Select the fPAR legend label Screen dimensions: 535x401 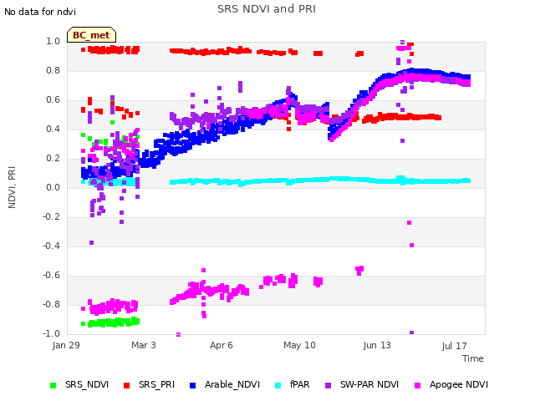click(x=300, y=384)
